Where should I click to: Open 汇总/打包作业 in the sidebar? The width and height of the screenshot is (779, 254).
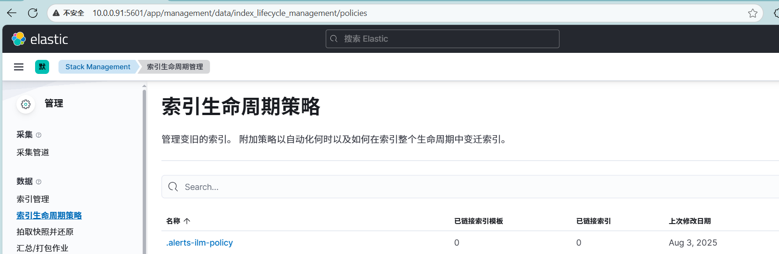43,248
